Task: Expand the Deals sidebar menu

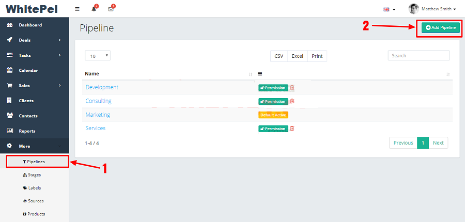Action: pyautogui.click(x=34, y=40)
